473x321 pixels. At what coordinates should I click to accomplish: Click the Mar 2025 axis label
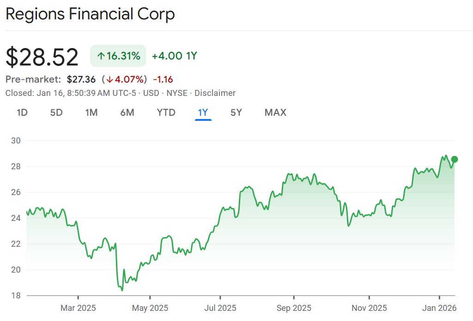[78, 308]
